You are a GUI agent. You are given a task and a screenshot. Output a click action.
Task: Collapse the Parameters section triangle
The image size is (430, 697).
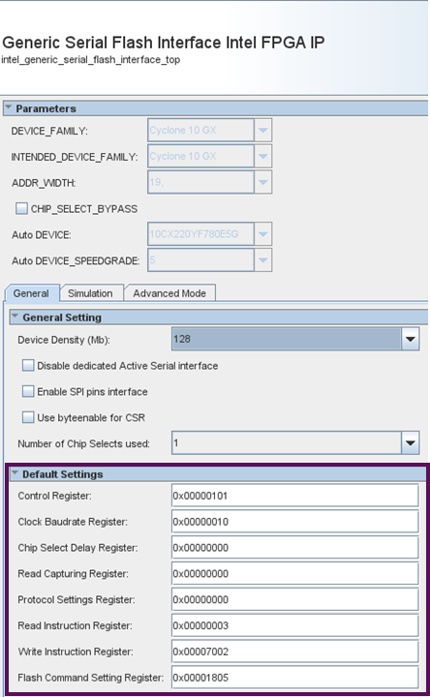coord(8,107)
